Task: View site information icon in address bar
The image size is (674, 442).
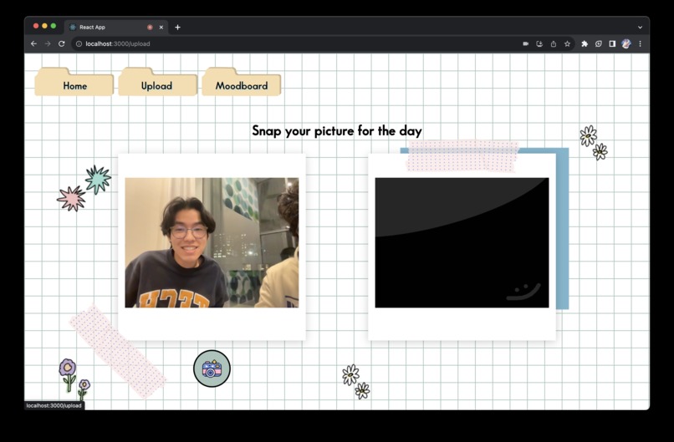Action: pyautogui.click(x=79, y=43)
